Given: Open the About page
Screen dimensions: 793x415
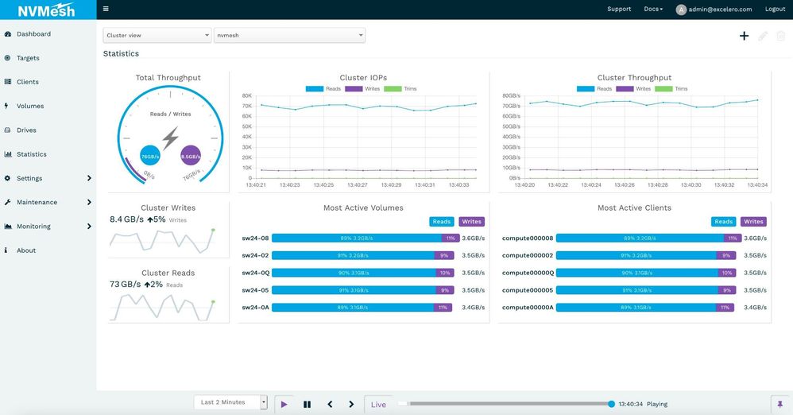Looking at the screenshot, I should [26, 250].
